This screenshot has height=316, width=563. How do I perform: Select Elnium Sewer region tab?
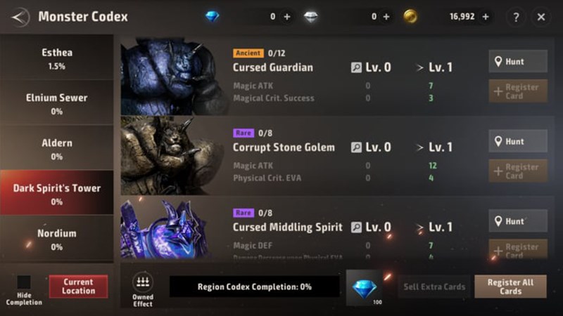coord(57,103)
